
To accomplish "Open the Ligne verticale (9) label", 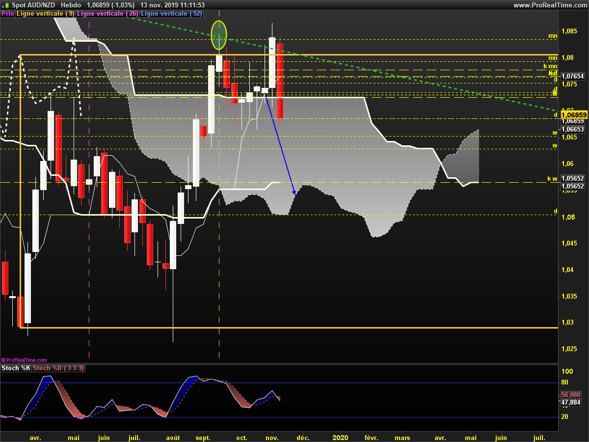I will tap(46, 14).
